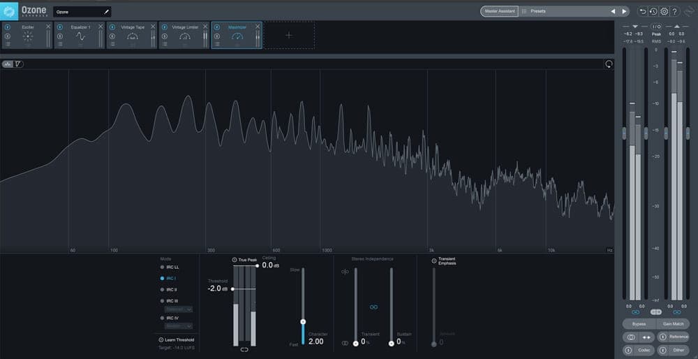This screenshot has width=698, height=359.
Task: Click the Character slider handle
Action: (x=303, y=321)
